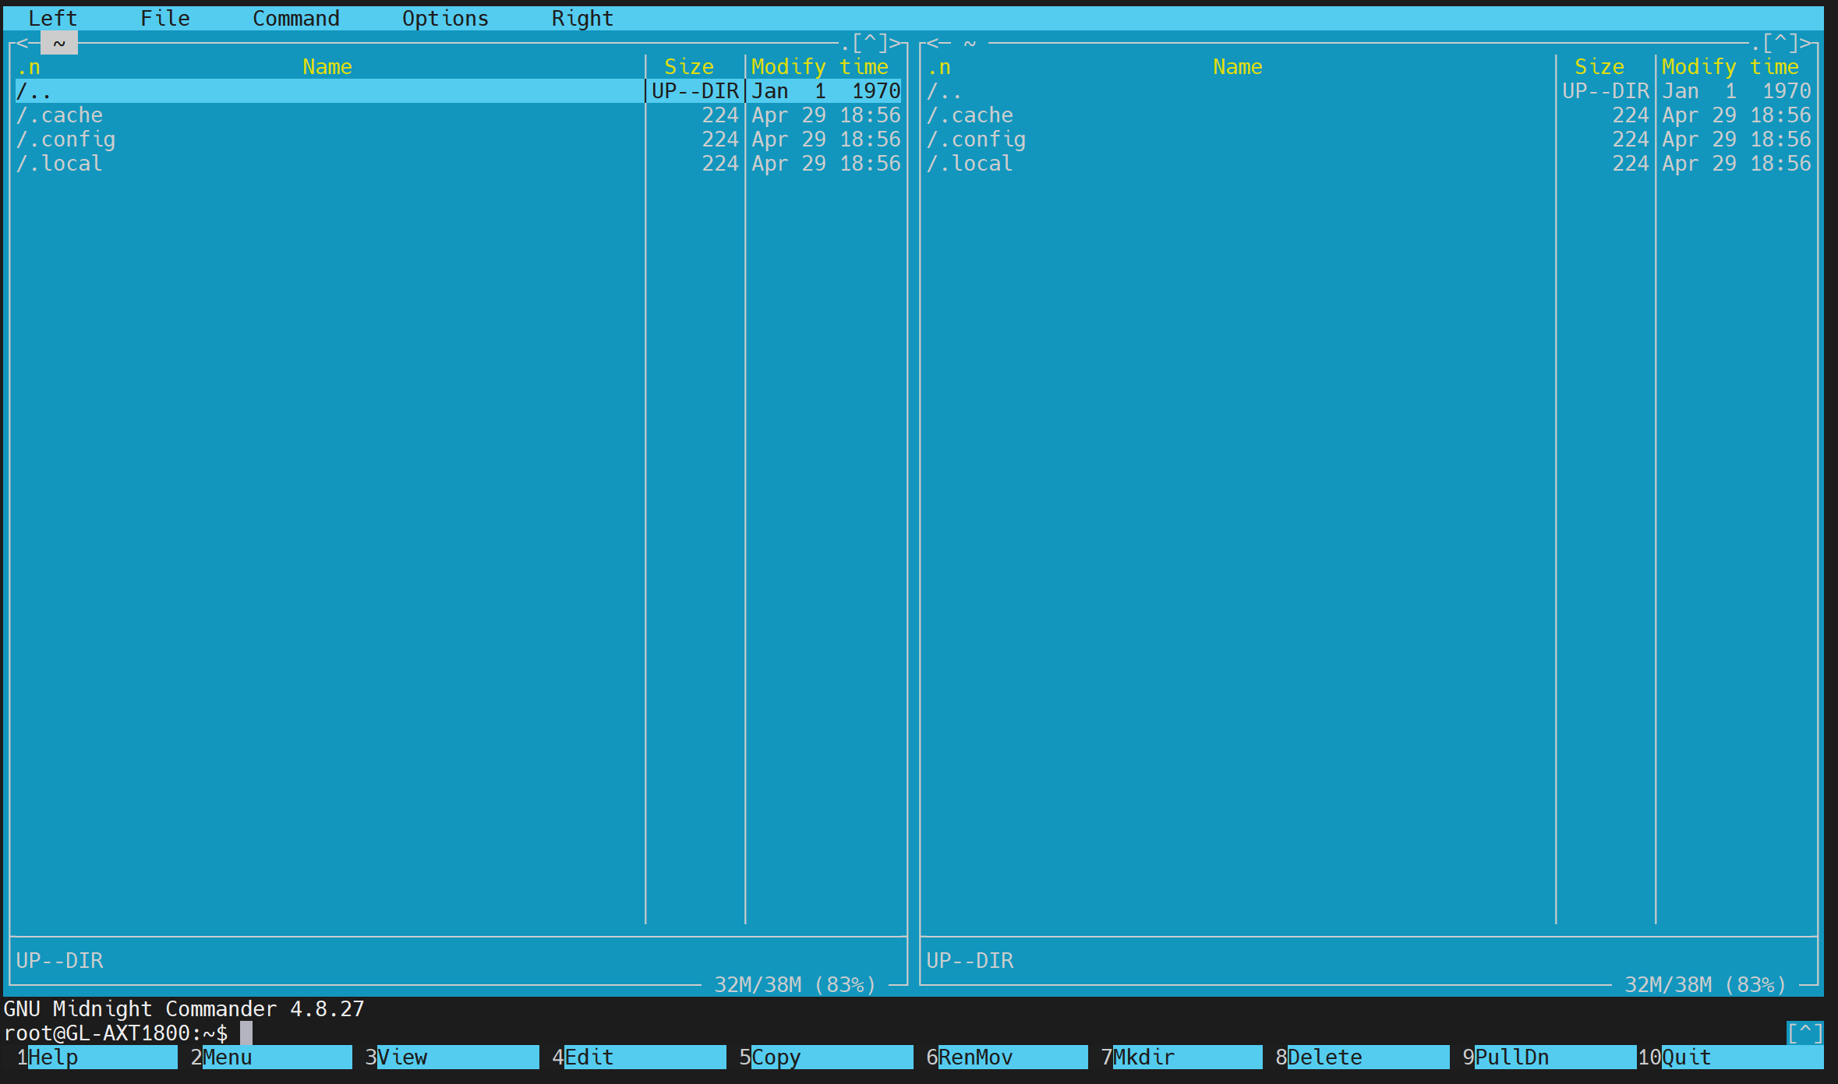Select /.local directory in right panel
Viewport: 1838px width, 1084px height.
1240,164
